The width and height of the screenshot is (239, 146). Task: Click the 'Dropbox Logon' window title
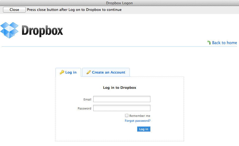[119, 3]
